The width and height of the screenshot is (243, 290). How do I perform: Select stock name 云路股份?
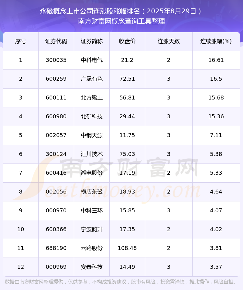coord(92,248)
